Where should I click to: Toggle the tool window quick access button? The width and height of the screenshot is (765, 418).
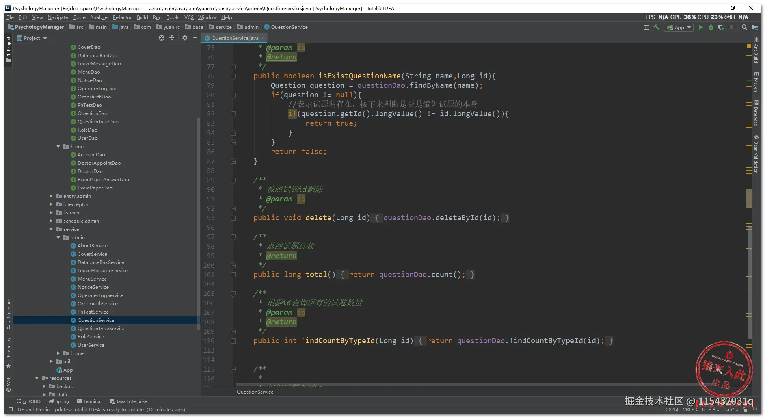coord(10,410)
